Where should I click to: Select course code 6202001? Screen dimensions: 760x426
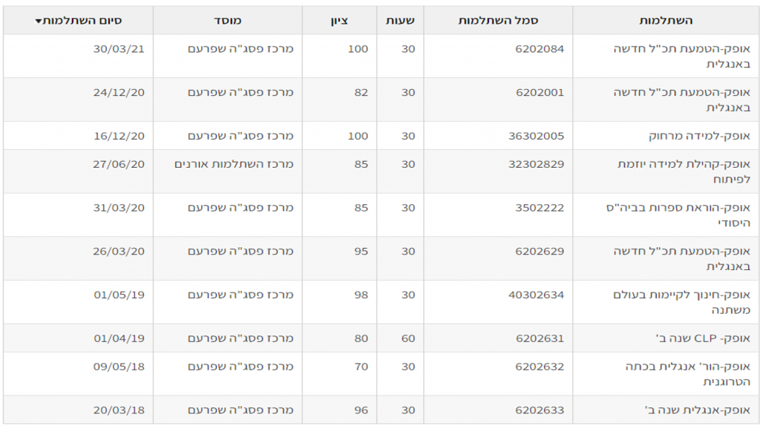(x=540, y=93)
